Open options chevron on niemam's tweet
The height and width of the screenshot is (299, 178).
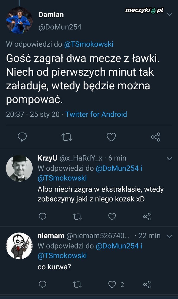[169, 236]
